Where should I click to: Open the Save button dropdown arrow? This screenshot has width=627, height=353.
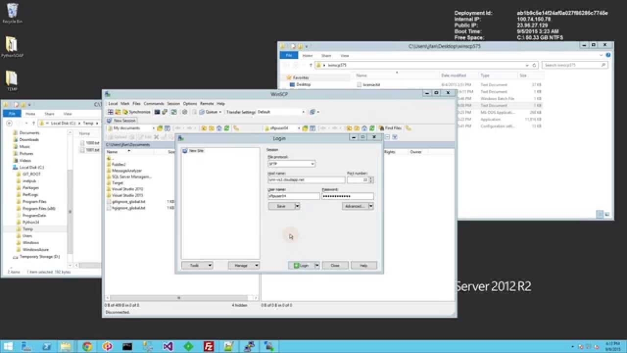click(x=297, y=206)
